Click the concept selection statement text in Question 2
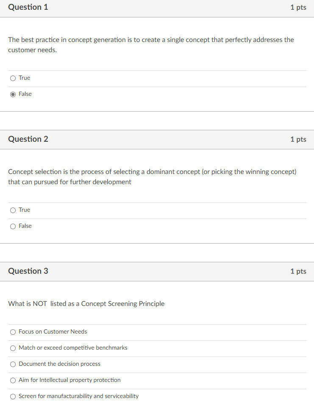The height and width of the screenshot is (404, 314). (x=152, y=172)
